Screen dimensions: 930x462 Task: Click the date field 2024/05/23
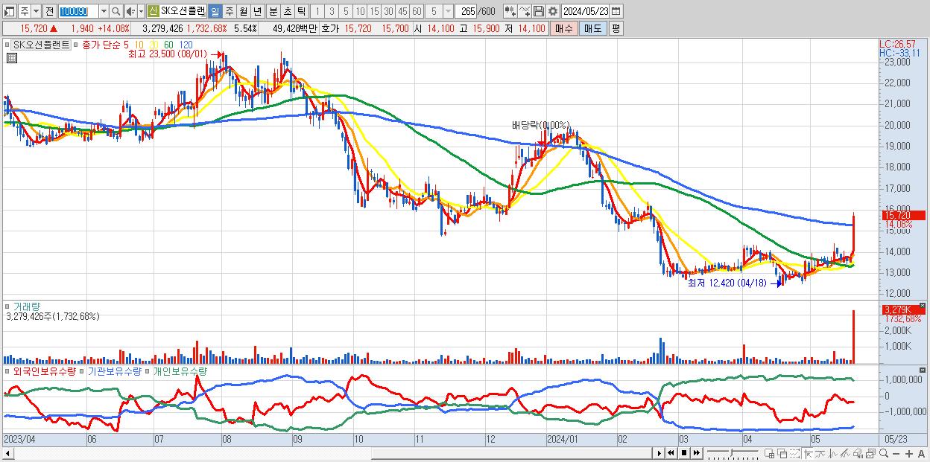point(585,11)
